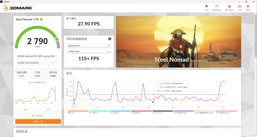Click the info icon beside 預估的遊戲效能
Screen dimensions: 257x137
(x=110, y=39)
